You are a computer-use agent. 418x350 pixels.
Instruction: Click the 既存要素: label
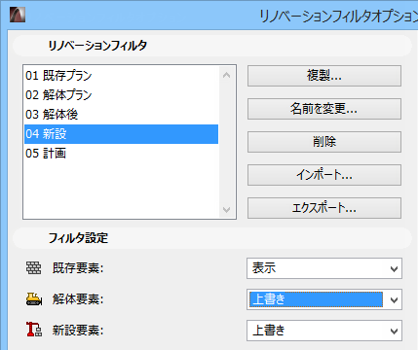coord(78,268)
